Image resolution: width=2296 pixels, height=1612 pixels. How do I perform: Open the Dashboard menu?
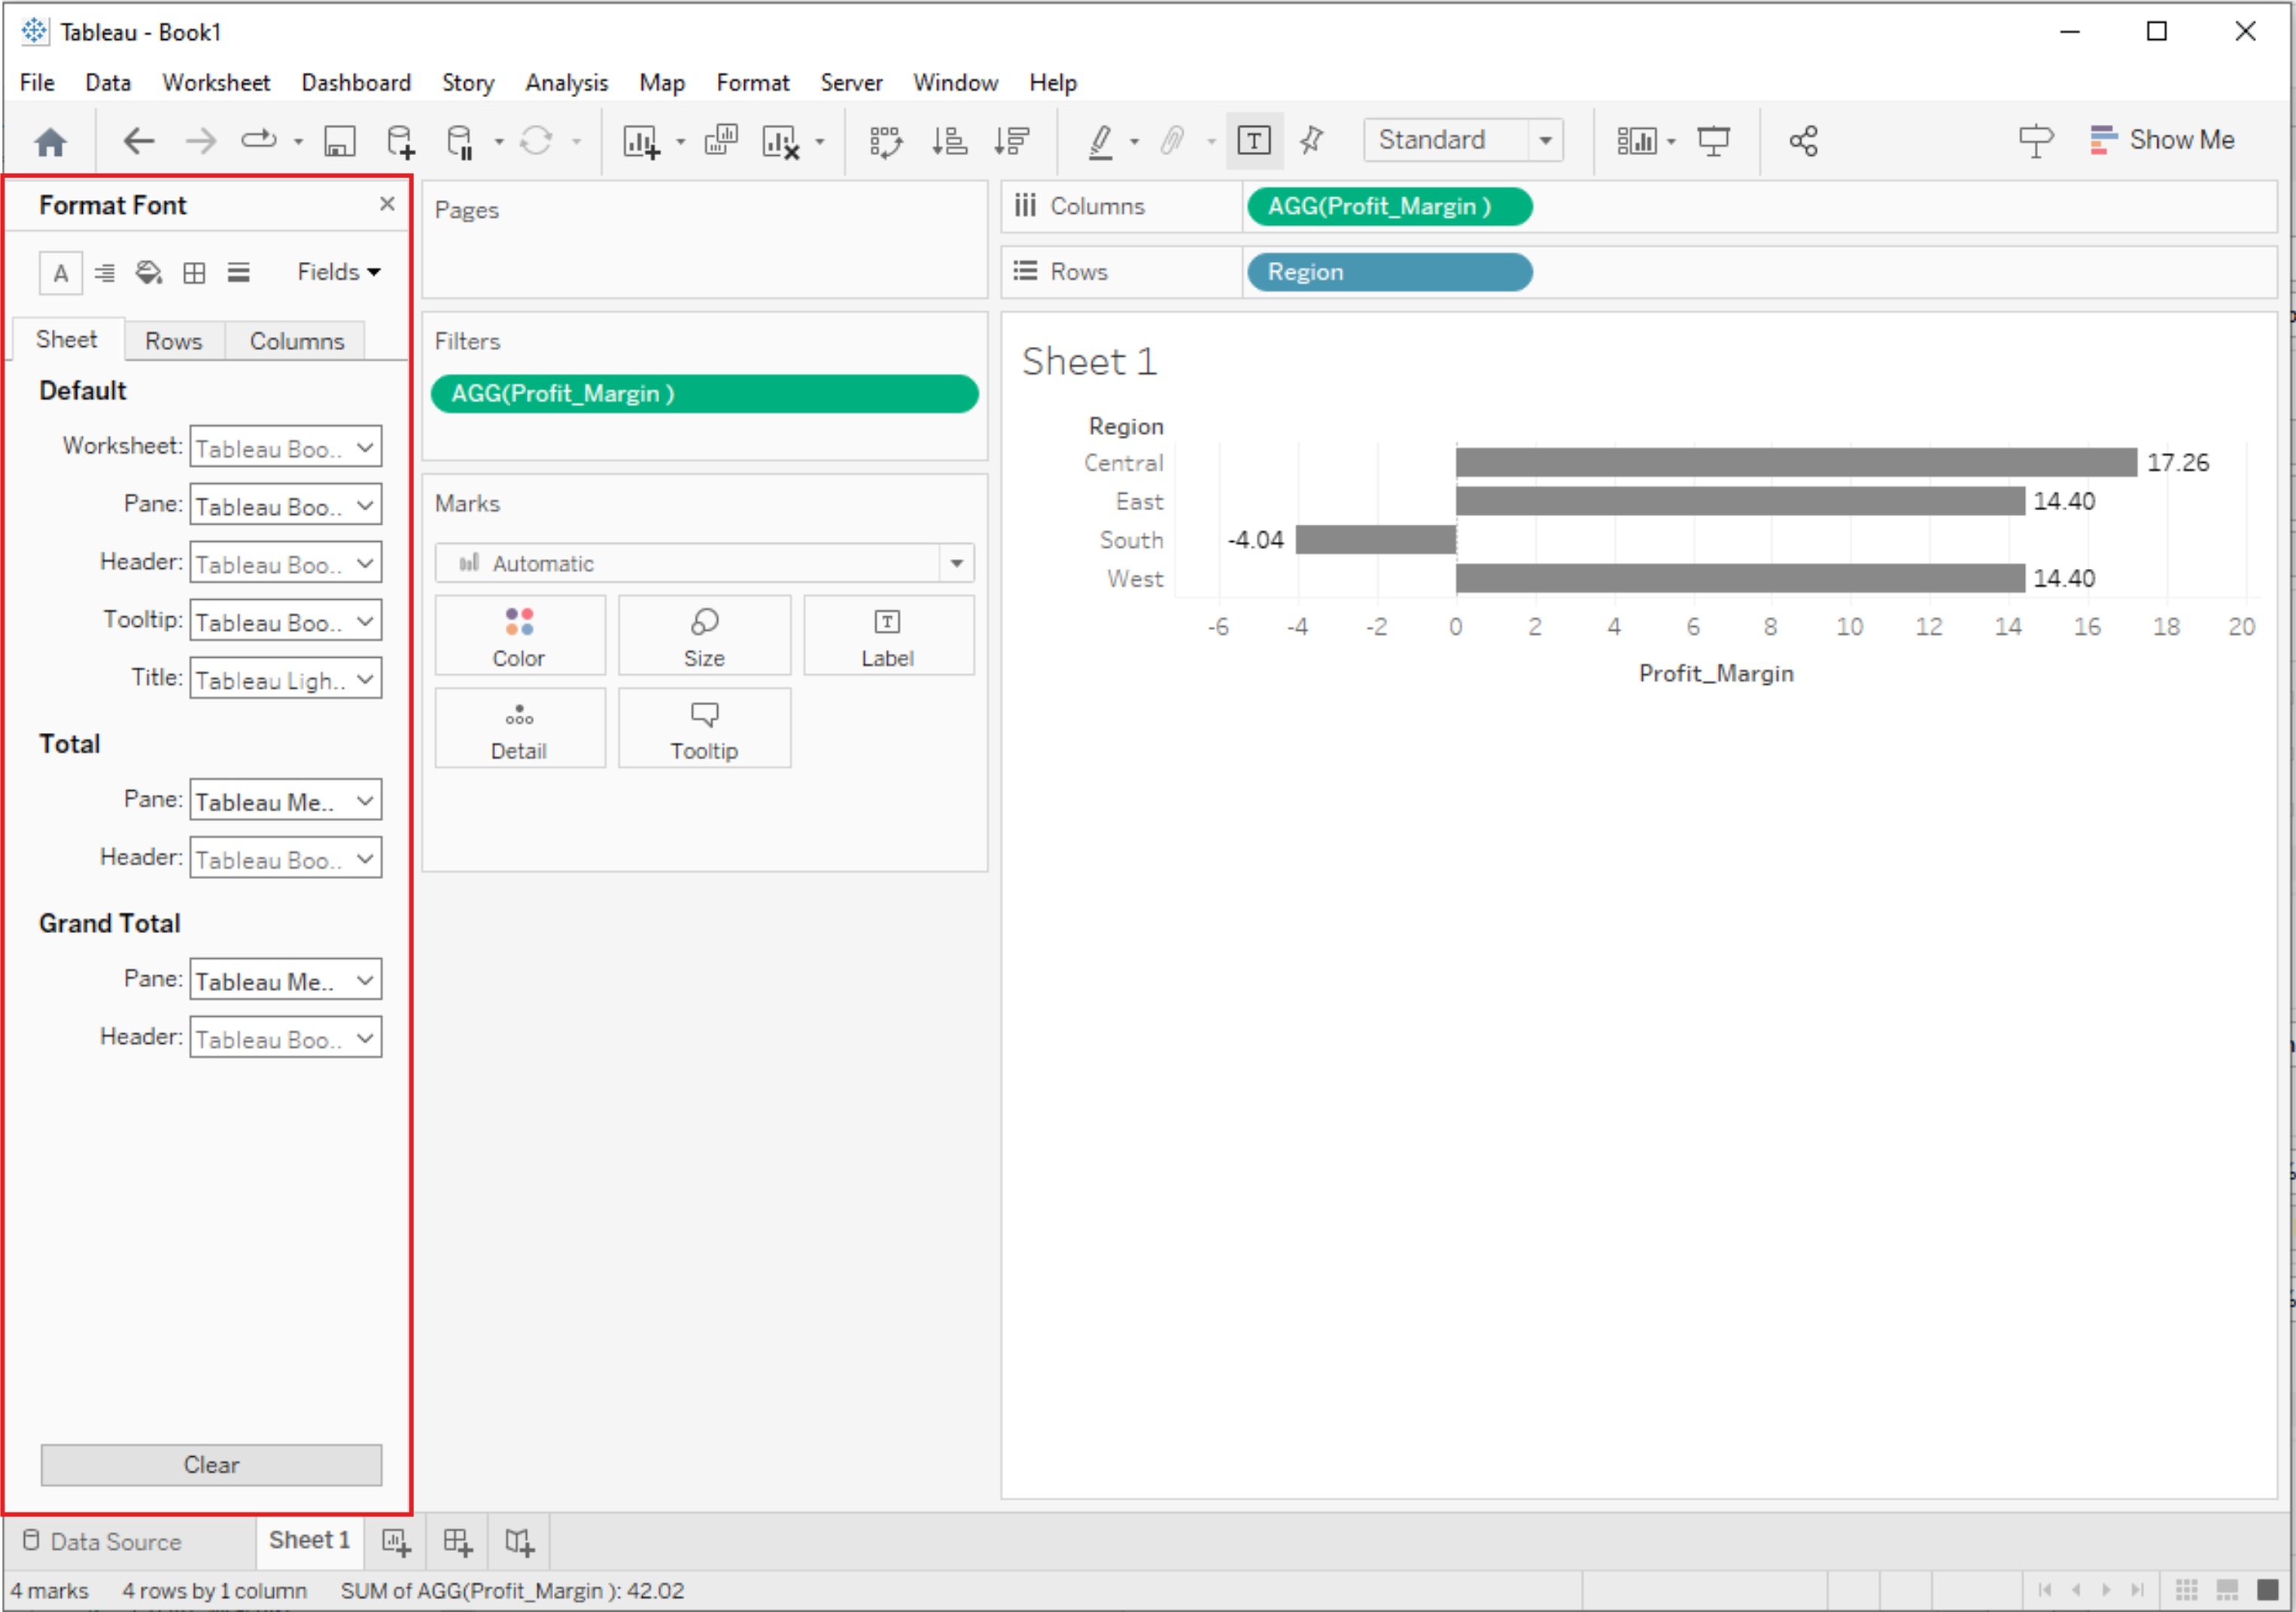tap(356, 83)
